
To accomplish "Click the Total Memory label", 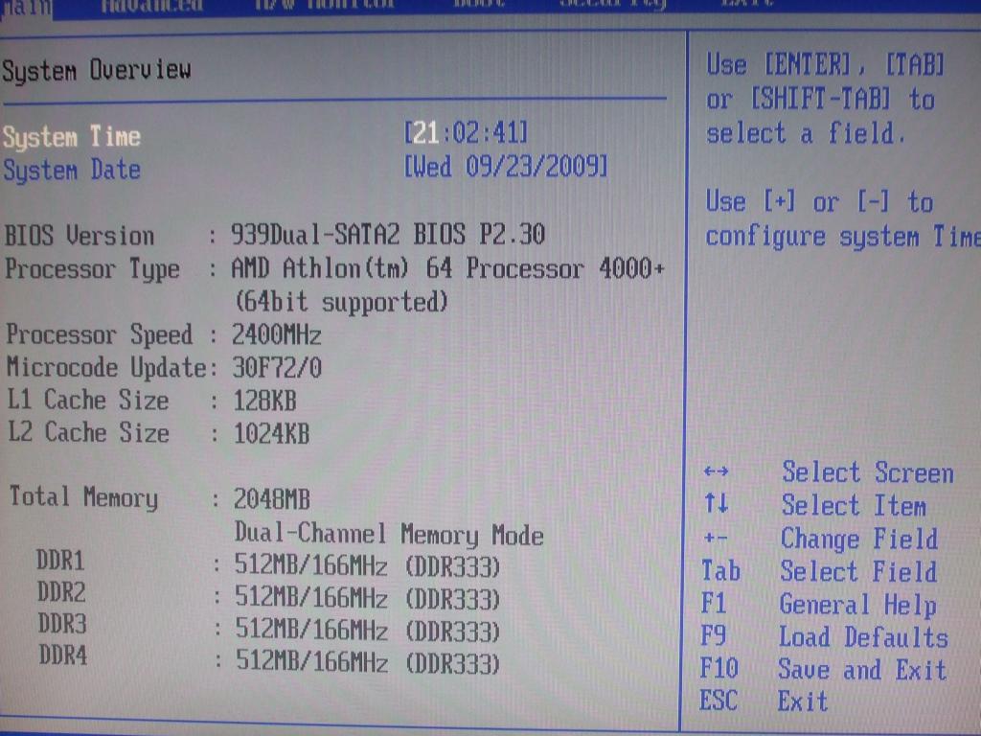I will [x=83, y=497].
